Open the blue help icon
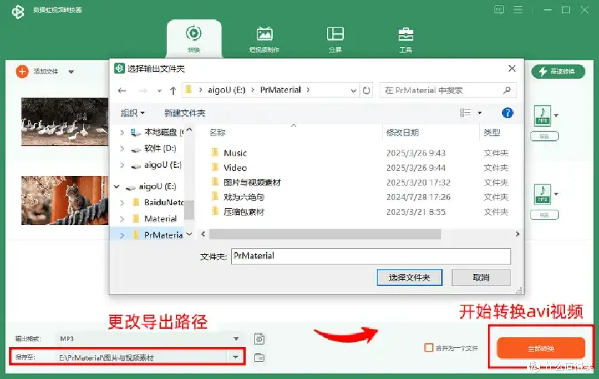This screenshot has width=599, height=379. pos(507,113)
